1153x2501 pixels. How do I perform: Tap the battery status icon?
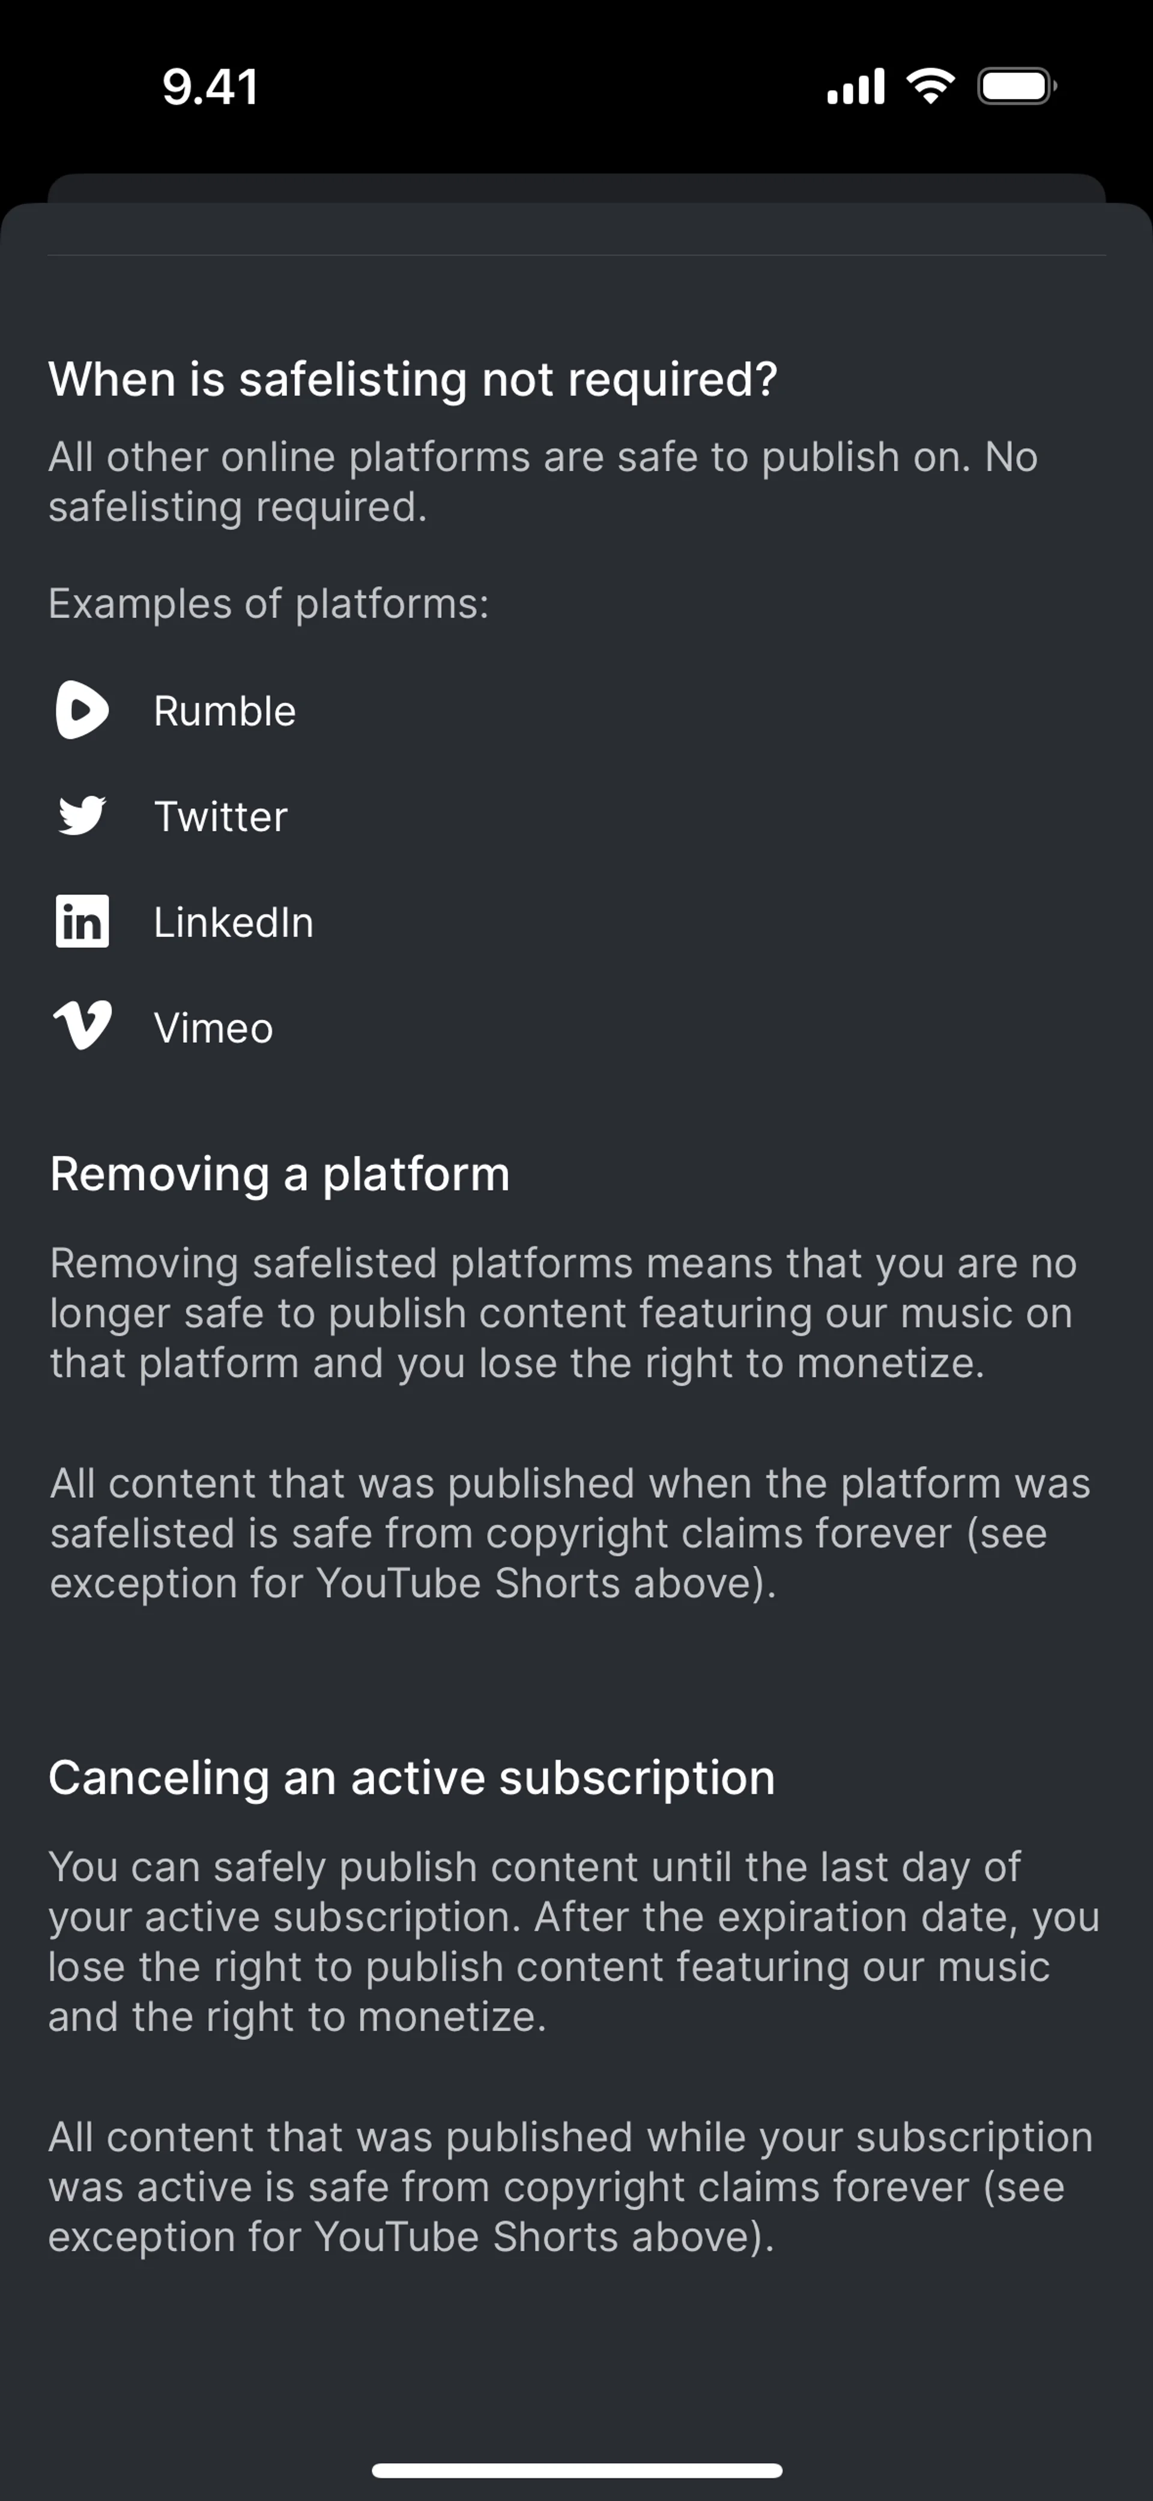pos(1016,87)
